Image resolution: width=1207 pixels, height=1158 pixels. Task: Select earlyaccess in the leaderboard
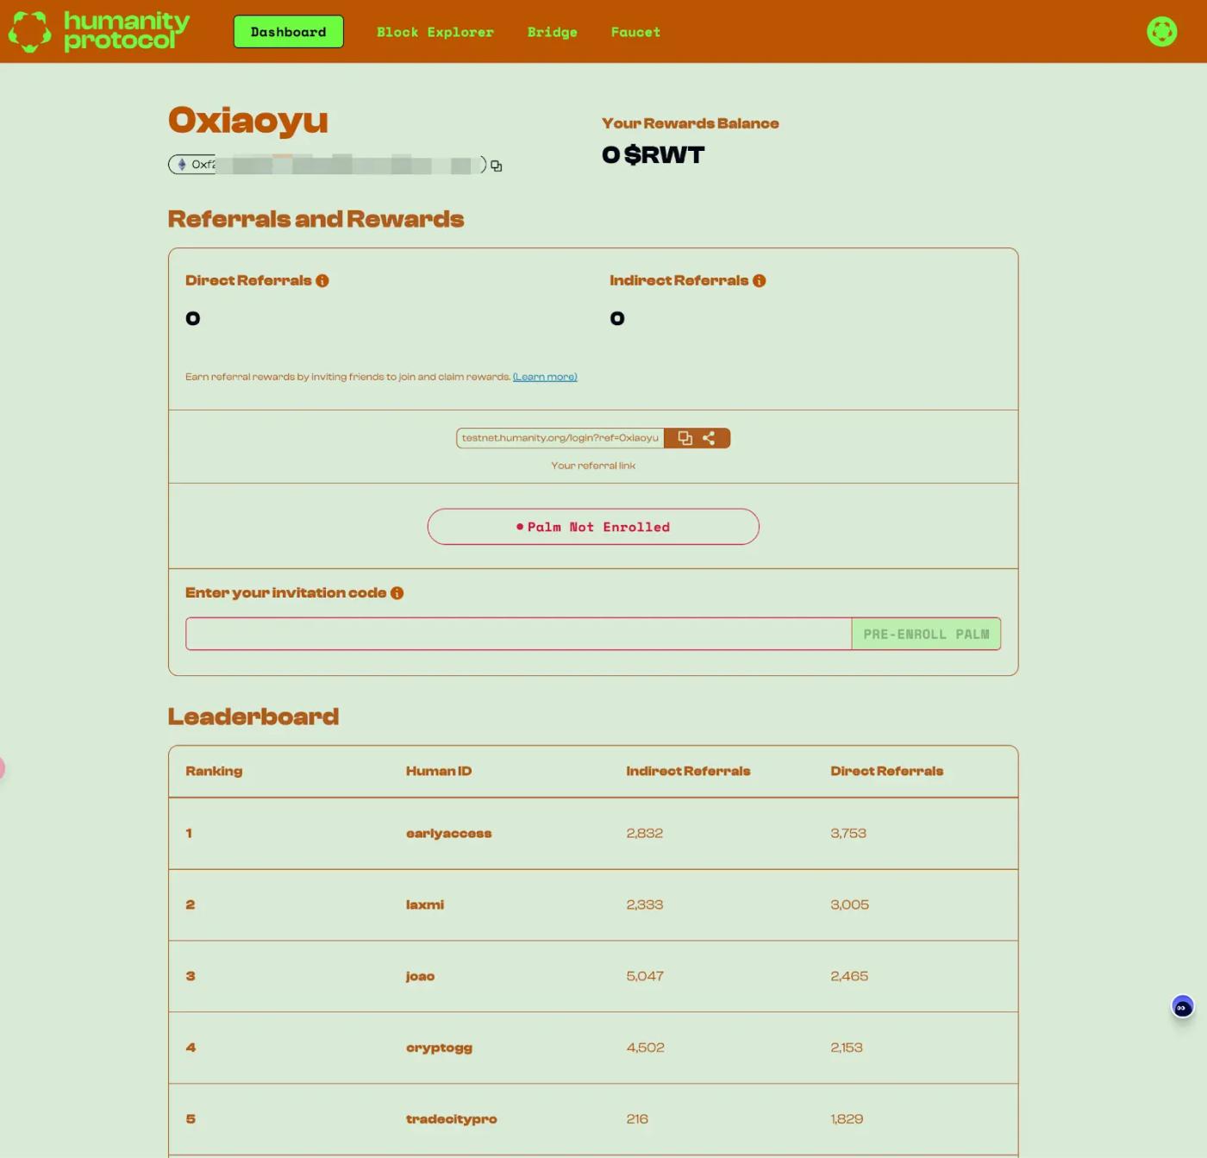(x=449, y=833)
